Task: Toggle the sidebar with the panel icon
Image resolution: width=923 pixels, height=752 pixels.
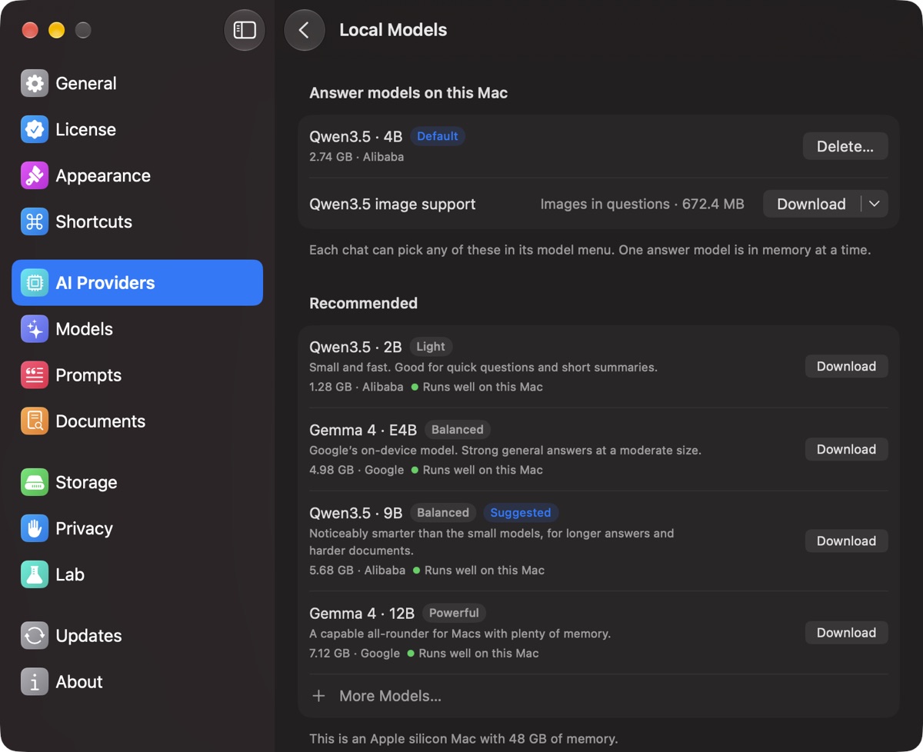Action: 245,30
